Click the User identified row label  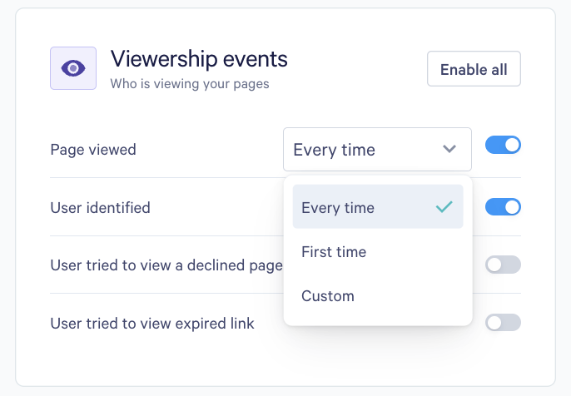click(100, 207)
